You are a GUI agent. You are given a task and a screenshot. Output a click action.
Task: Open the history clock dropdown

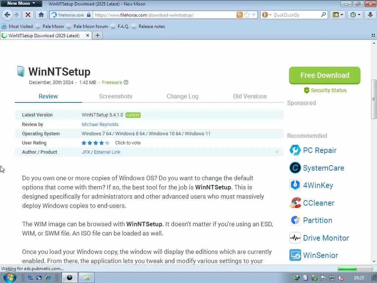point(355,15)
